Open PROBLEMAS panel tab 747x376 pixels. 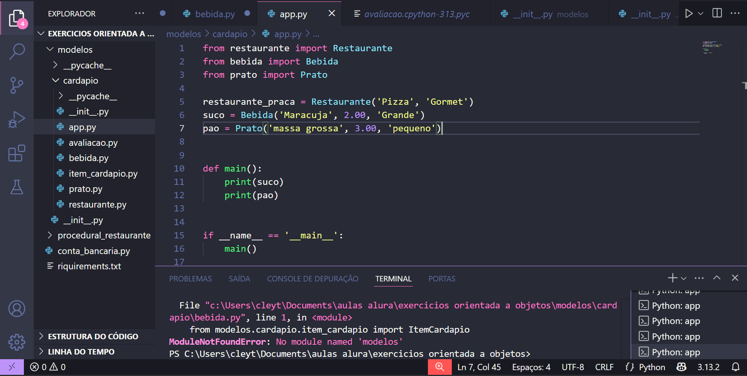point(190,279)
